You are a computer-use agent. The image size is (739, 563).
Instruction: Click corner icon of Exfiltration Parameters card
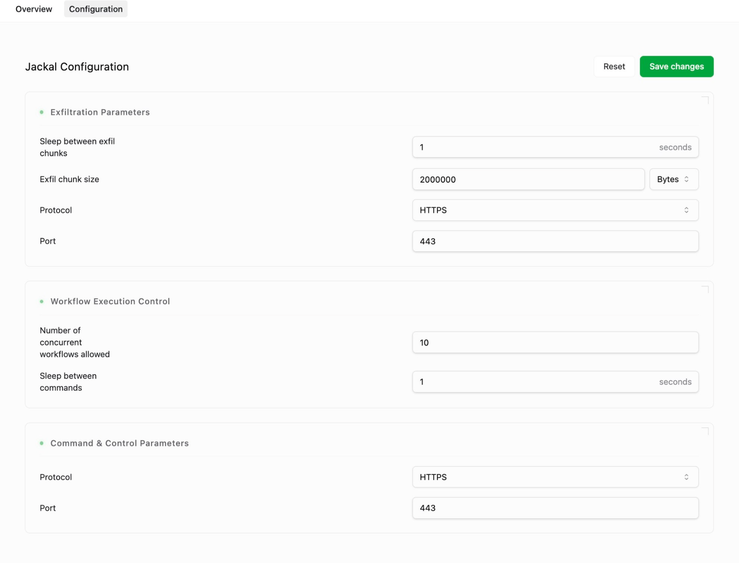[x=705, y=100]
